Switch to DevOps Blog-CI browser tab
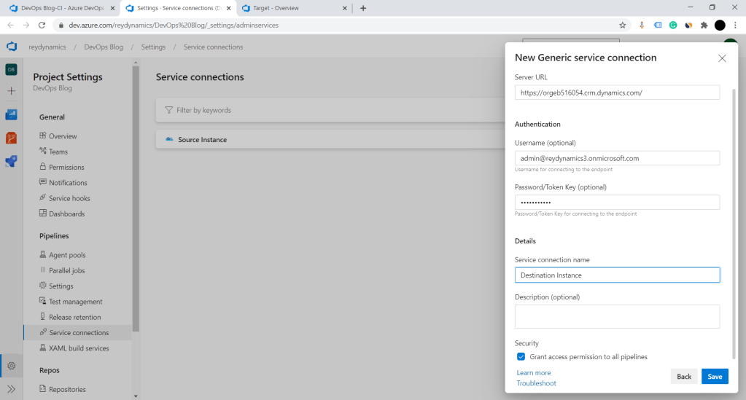 pyautogui.click(x=62, y=8)
